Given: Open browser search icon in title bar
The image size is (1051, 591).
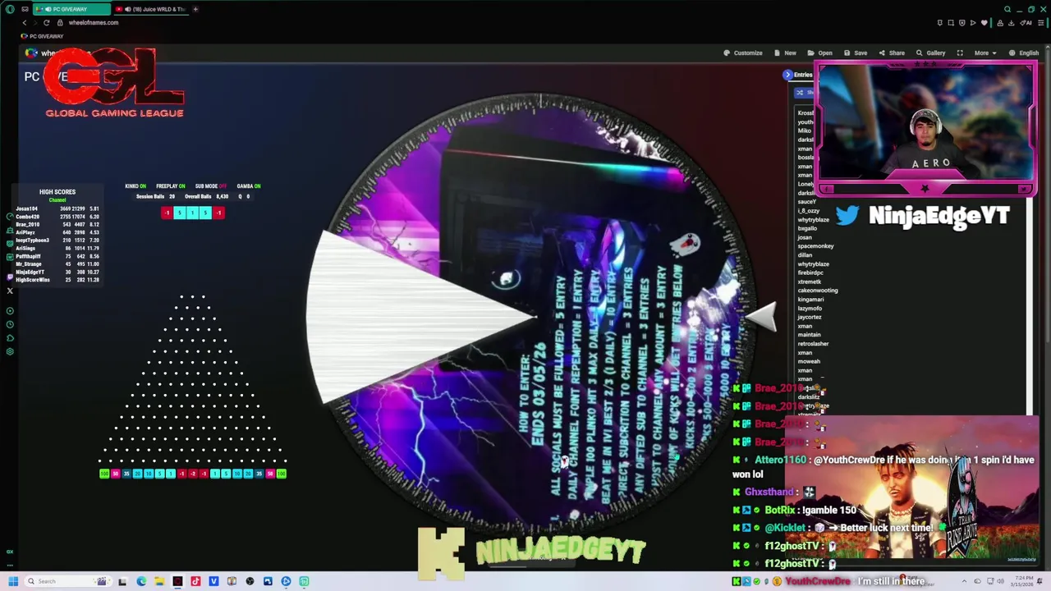Looking at the screenshot, I should click(1007, 9).
